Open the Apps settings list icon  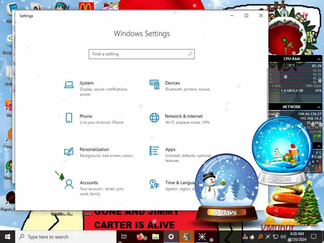click(154, 151)
